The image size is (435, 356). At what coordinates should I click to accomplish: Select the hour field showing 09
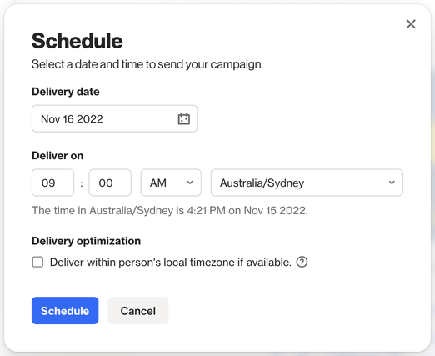tap(52, 183)
